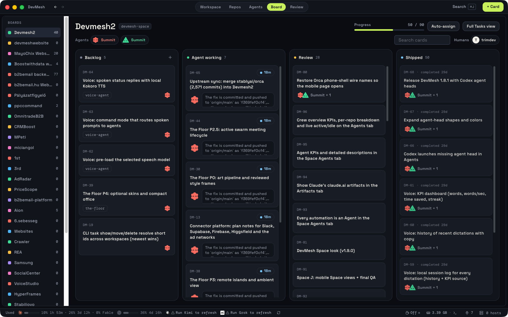Click the refresh usage icon in status bar

click(x=278, y=313)
